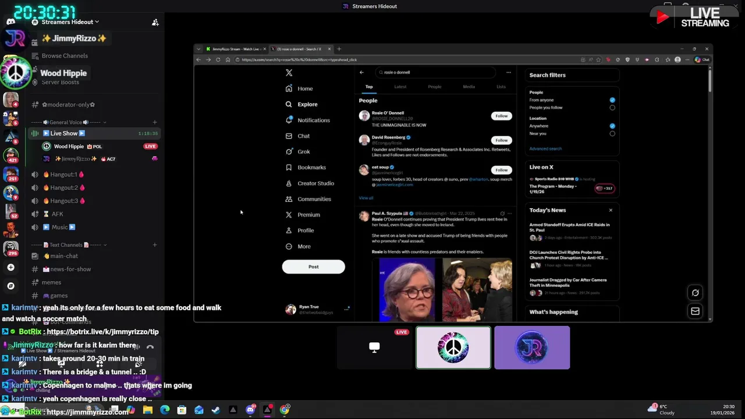This screenshot has width=745, height=419.
Task: Click the browser address bar
Action: tap(407, 59)
